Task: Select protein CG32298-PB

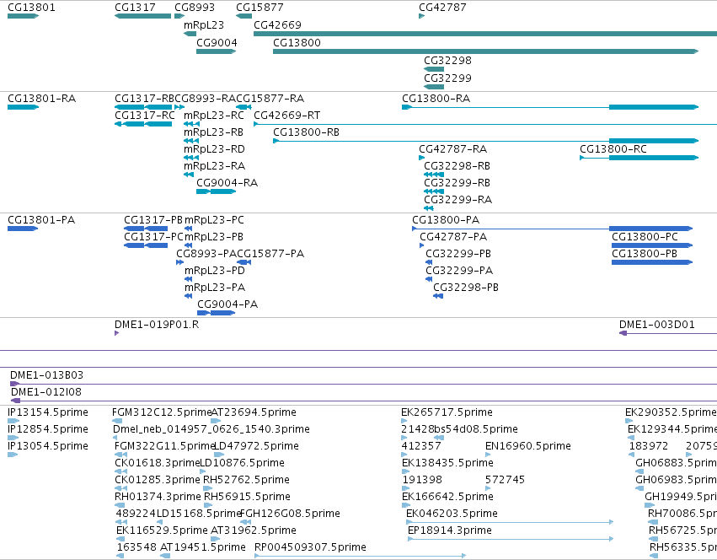Action: click(x=466, y=288)
